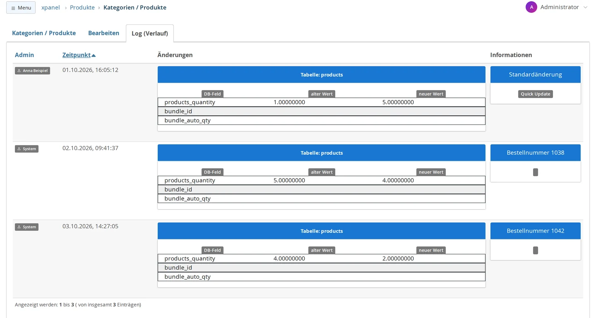Click the gray badge under Bestellnummer 1038

click(x=536, y=172)
